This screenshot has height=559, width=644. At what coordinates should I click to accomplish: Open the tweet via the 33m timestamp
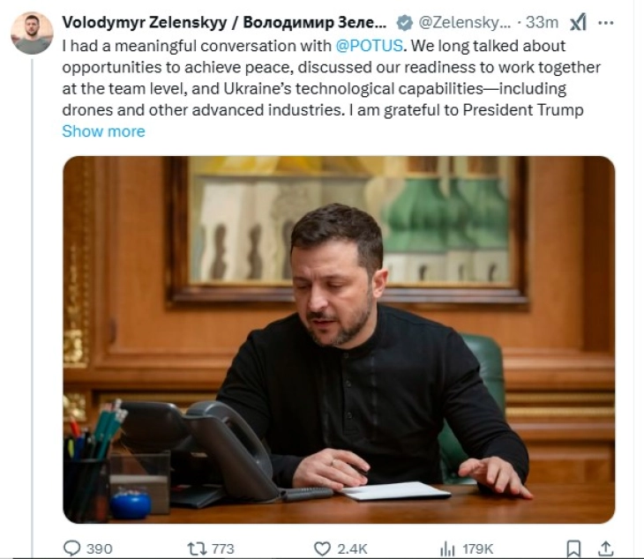coord(543,23)
